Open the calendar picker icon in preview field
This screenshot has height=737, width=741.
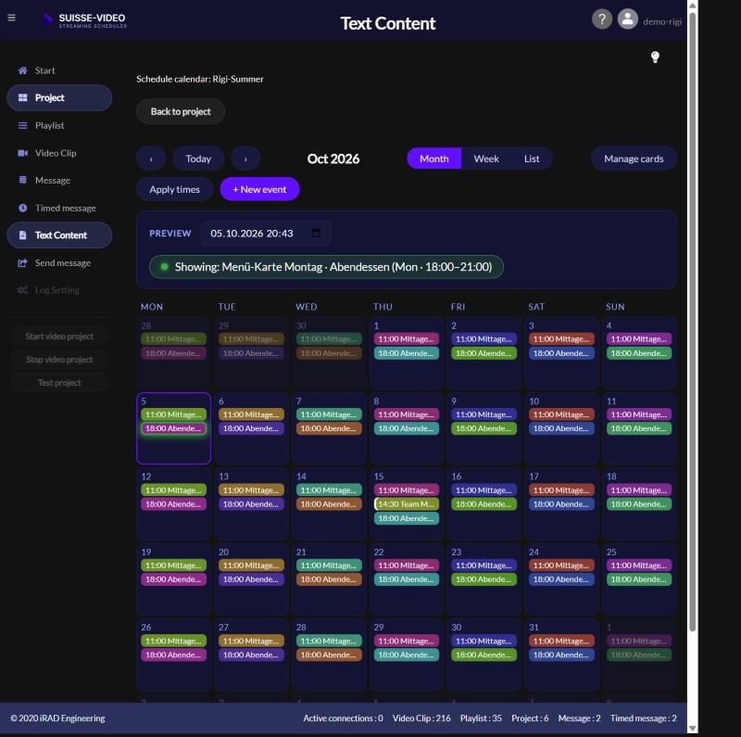click(316, 234)
